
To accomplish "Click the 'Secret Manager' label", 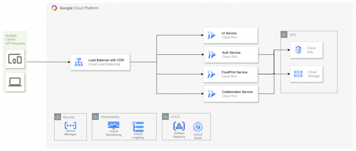I will click(x=70, y=132).
